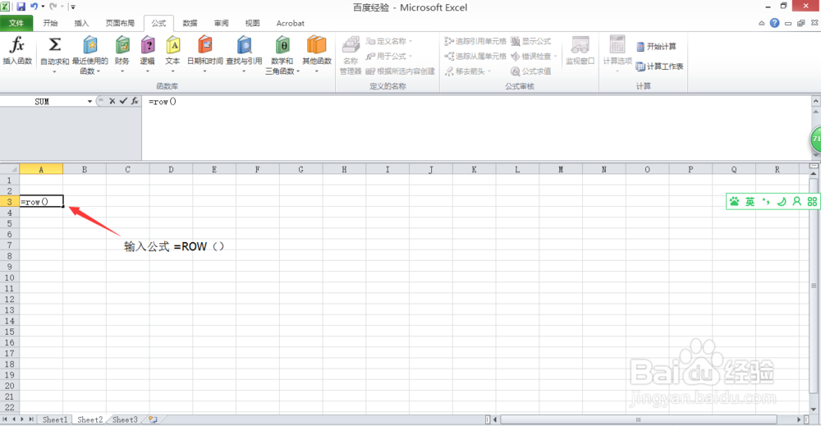Switch to the Page Layout (页面布局) tab

pos(120,23)
